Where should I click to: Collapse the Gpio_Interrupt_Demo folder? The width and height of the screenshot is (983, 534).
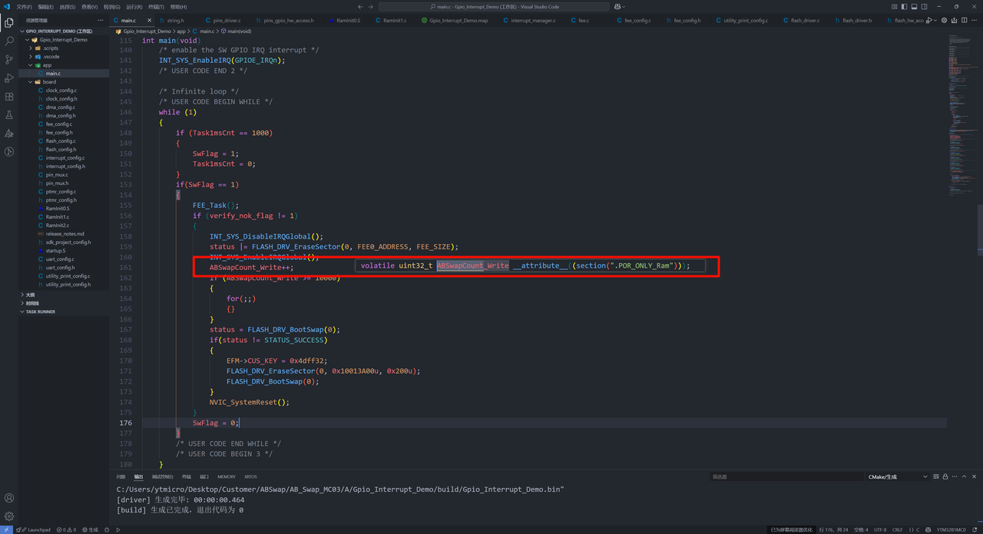coord(63,39)
